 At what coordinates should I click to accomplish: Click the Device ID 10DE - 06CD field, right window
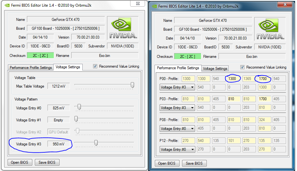pyautogui.click(x=187, y=47)
